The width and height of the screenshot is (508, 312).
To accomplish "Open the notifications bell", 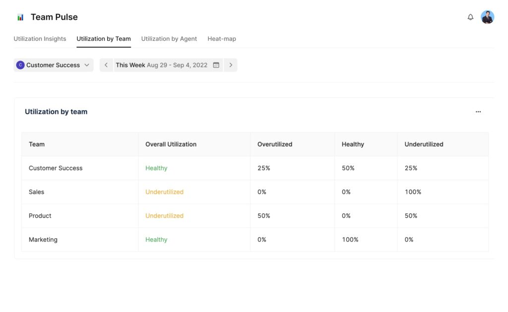I will point(470,16).
